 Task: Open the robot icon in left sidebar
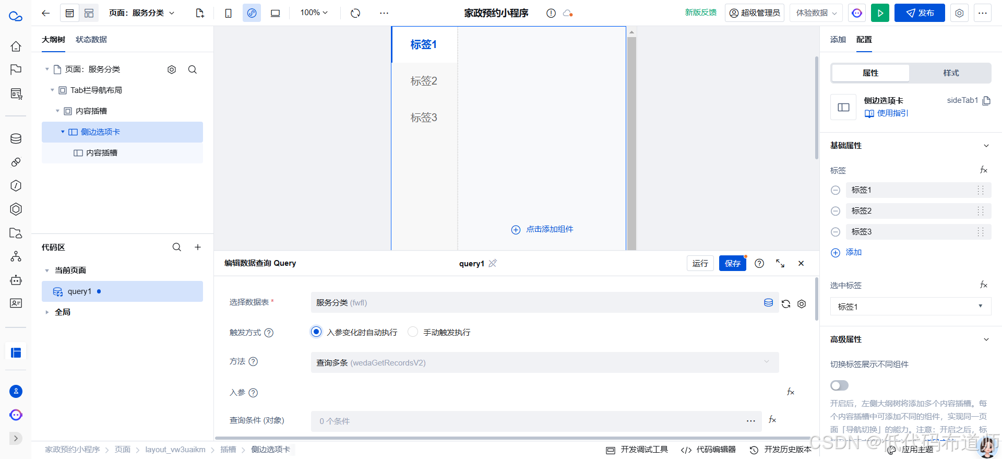pos(16,280)
